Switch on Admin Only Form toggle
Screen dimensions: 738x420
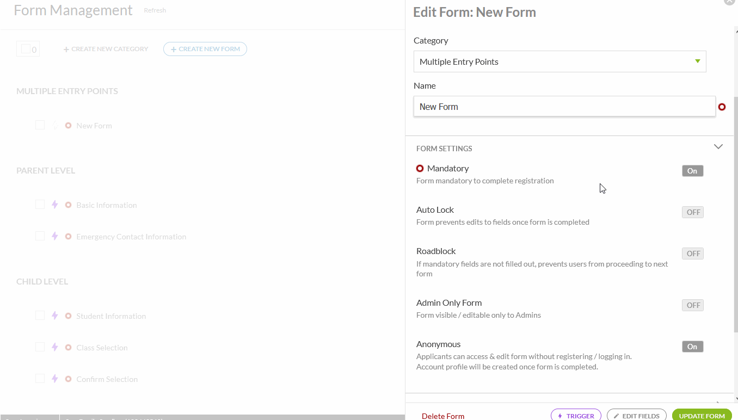pos(692,305)
